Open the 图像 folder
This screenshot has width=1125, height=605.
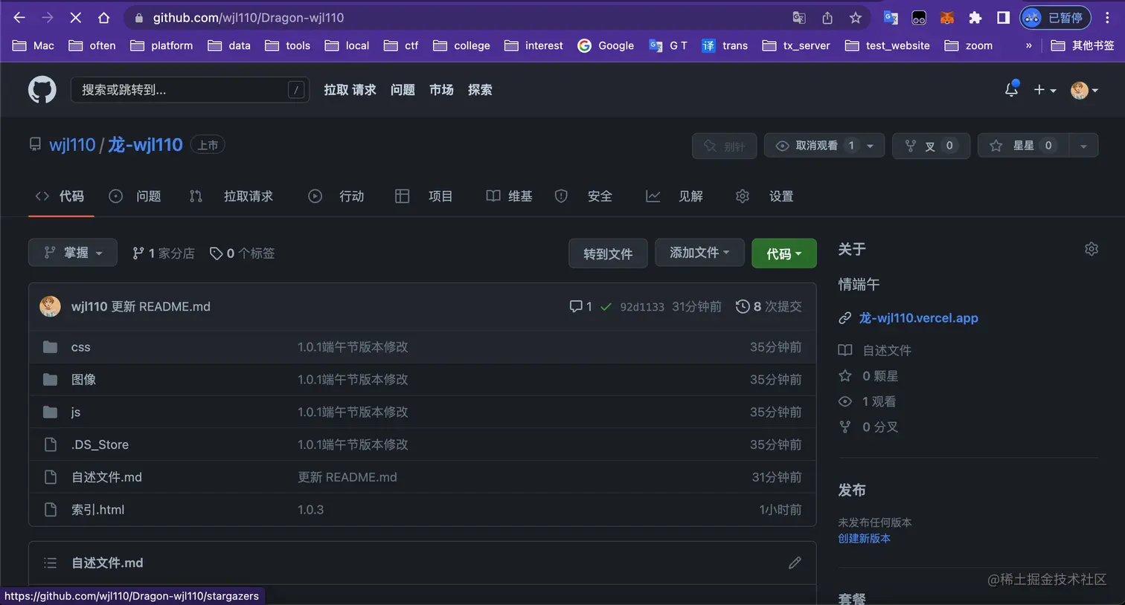click(83, 379)
